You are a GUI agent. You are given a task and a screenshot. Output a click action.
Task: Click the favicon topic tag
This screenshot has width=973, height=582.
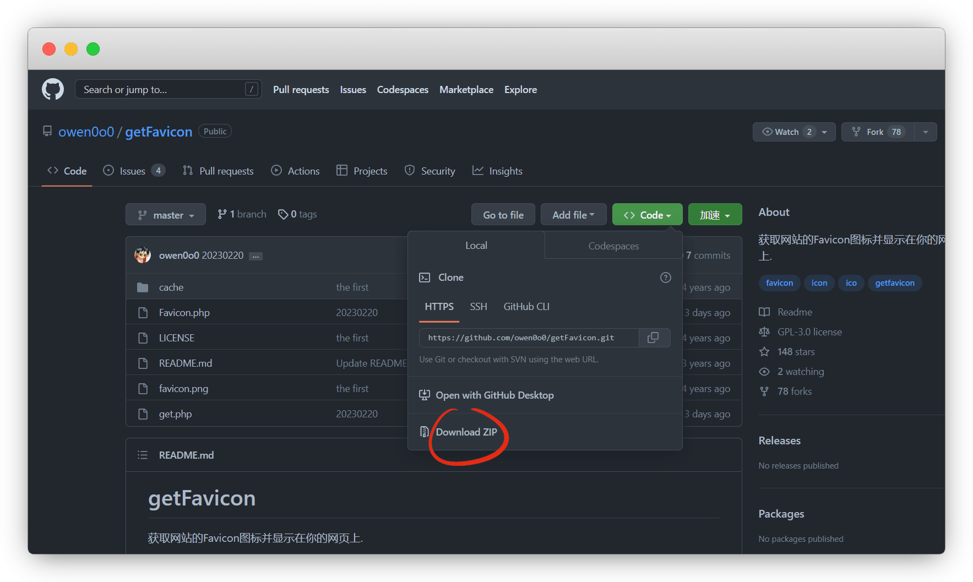pyautogui.click(x=779, y=283)
